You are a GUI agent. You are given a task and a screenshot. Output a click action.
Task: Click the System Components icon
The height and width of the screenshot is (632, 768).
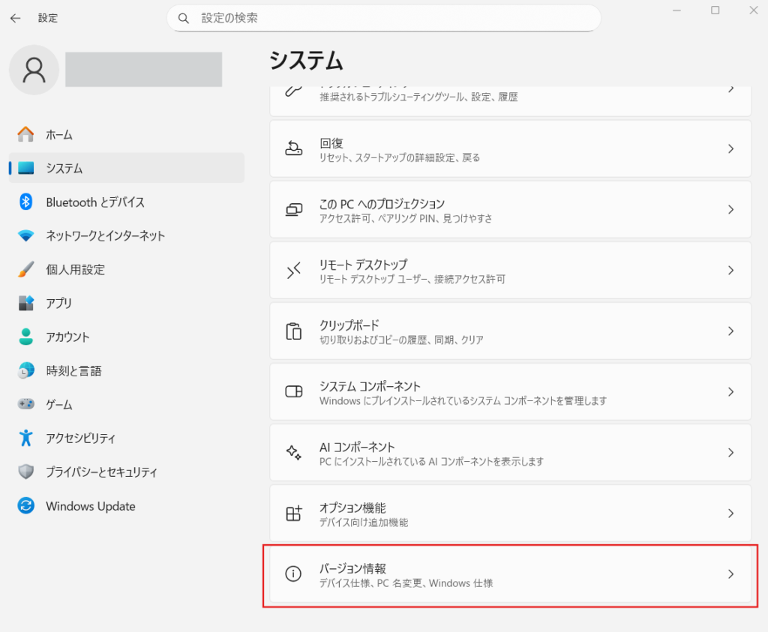tap(293, 392)
